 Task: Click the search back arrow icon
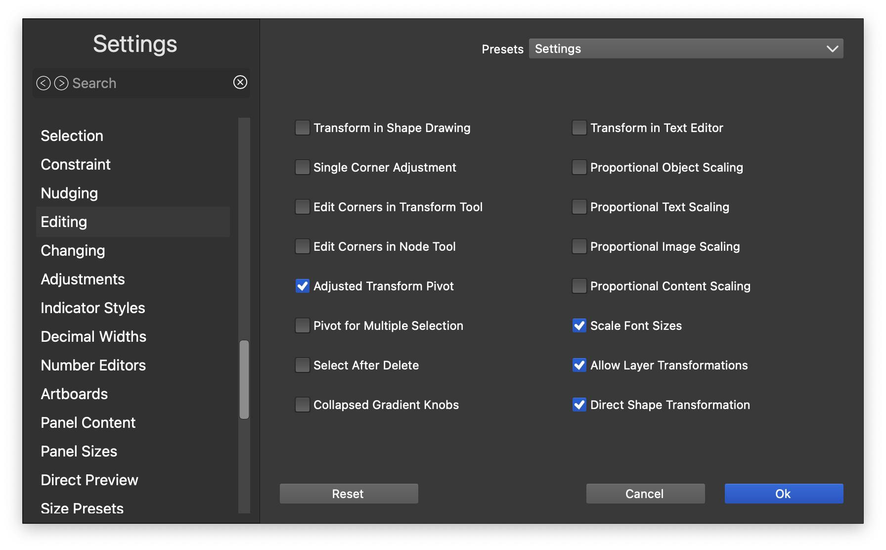pyautogui.click(x=44, y=83)
